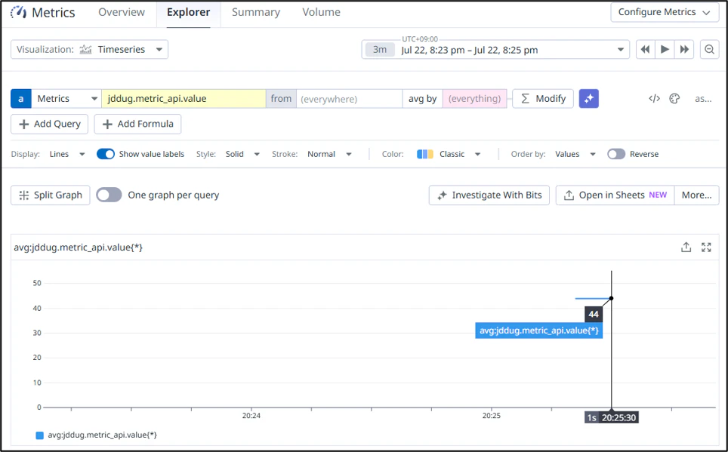
Task: Turn on One graph per query
Action: [x=109, y=195]
